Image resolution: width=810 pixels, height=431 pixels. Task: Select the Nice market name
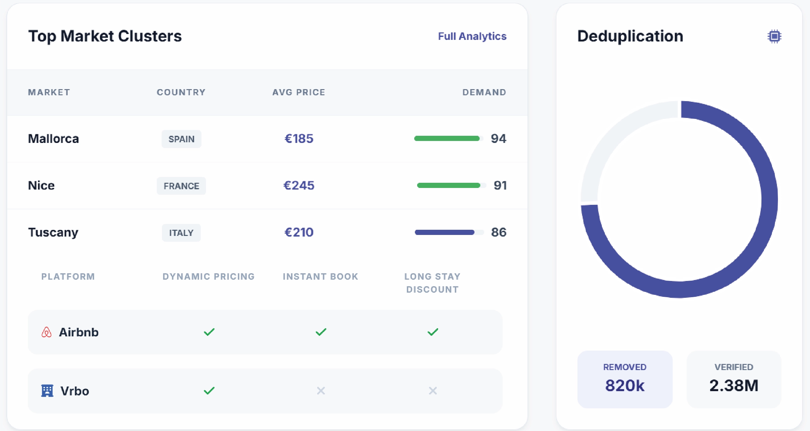tap(41, 185)
